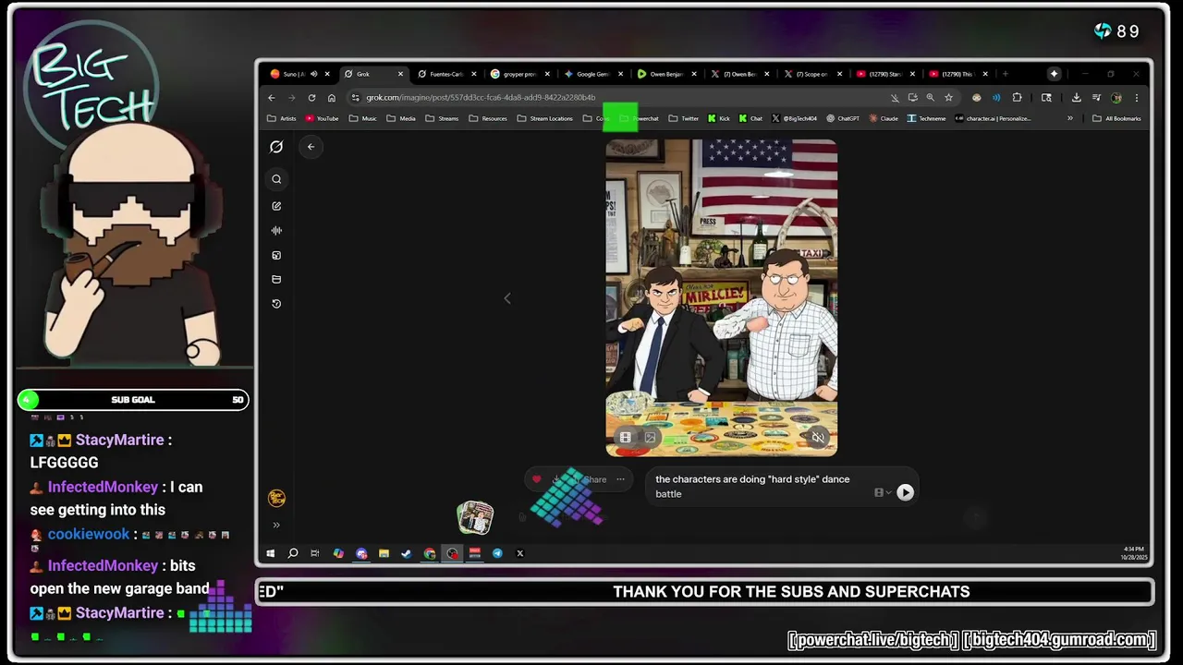Open Telegram from the taskbar
This screenshot has width=1183, height=665.
[497, 553]
